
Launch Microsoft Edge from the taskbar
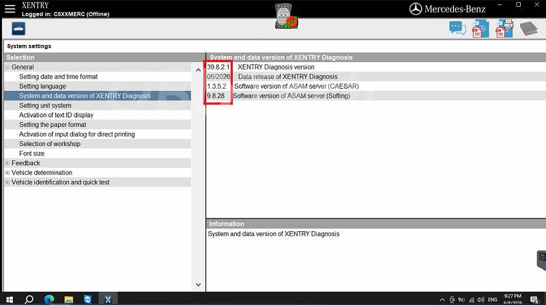(x=49, y=300)
